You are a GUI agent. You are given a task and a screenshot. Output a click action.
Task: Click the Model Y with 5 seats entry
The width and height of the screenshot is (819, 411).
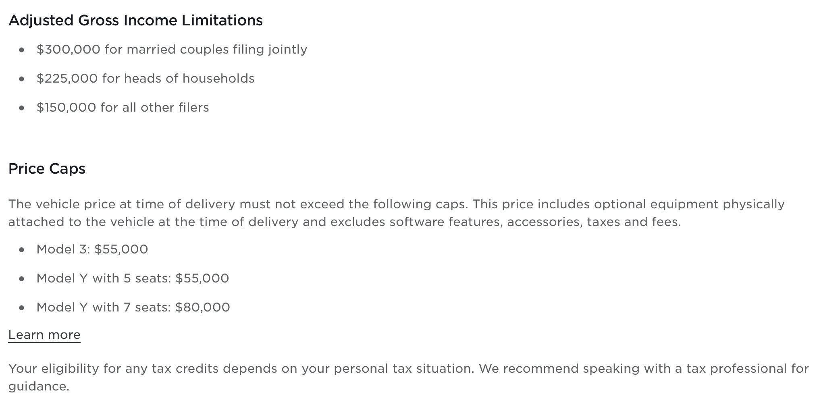[x=133, y=278]
